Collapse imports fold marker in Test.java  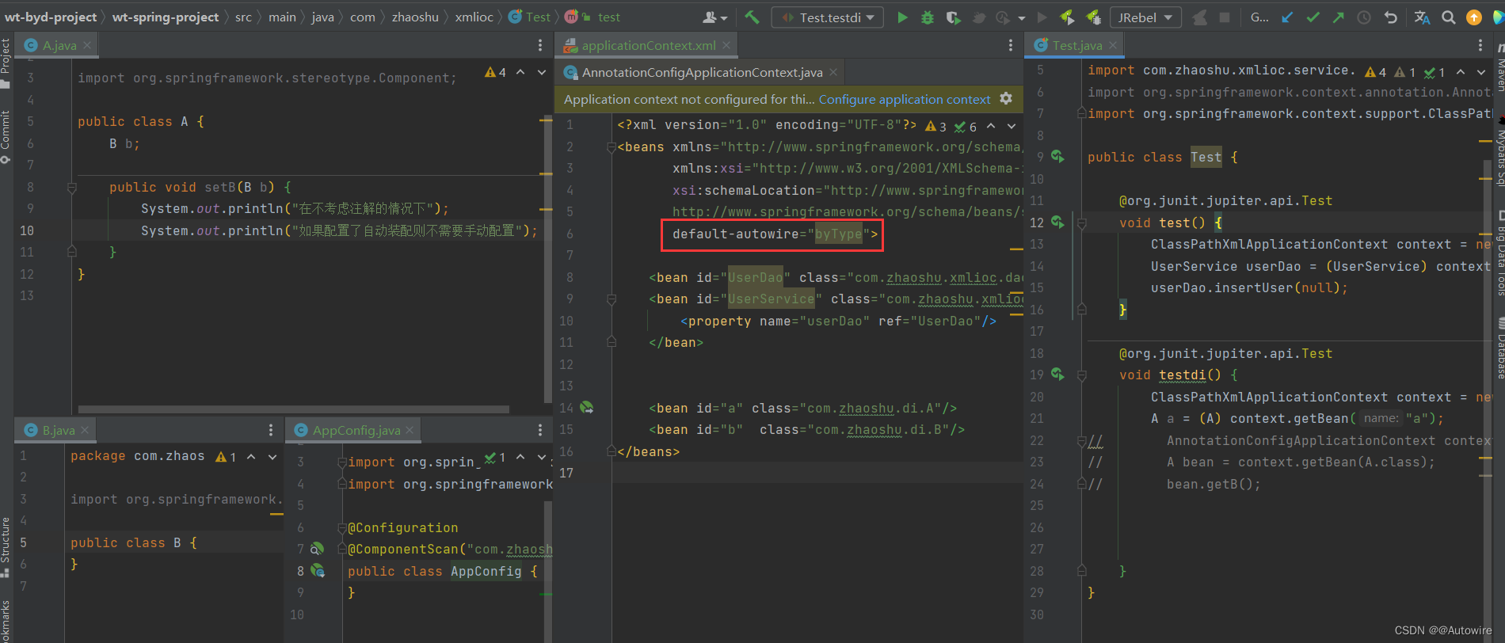(1082, 114)
